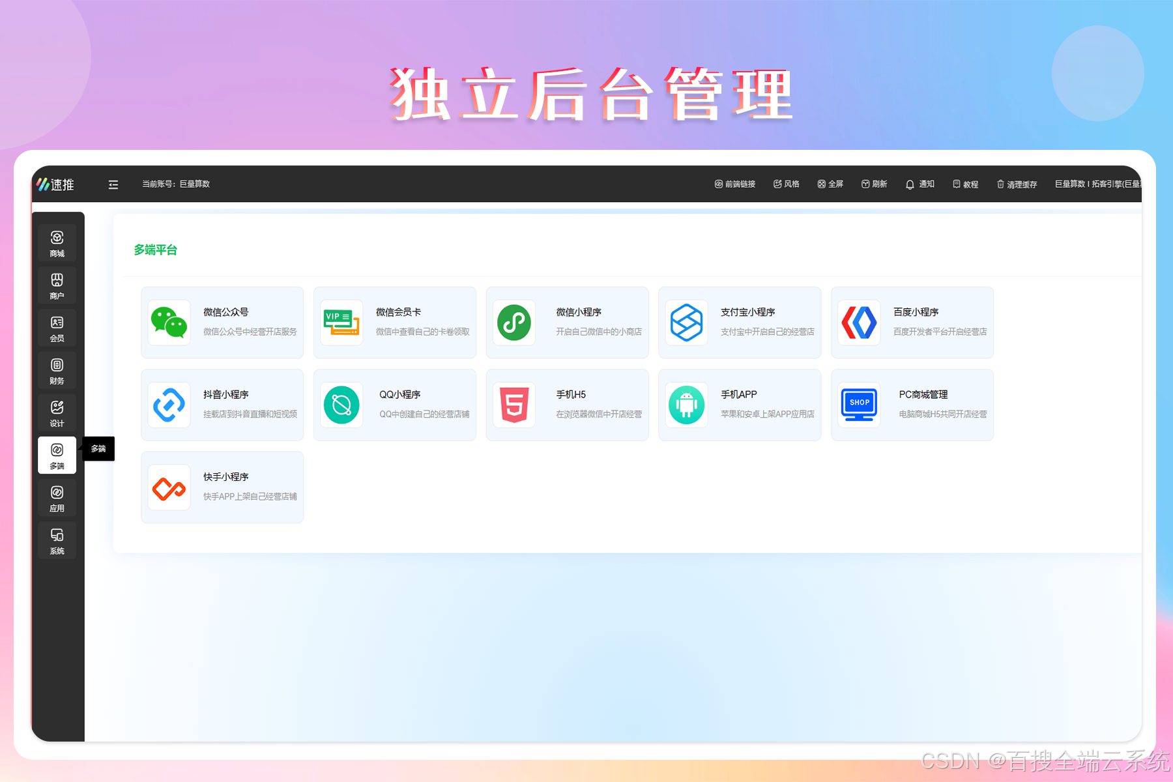Click the 多端 tooltip label

[x=99, y=449]
